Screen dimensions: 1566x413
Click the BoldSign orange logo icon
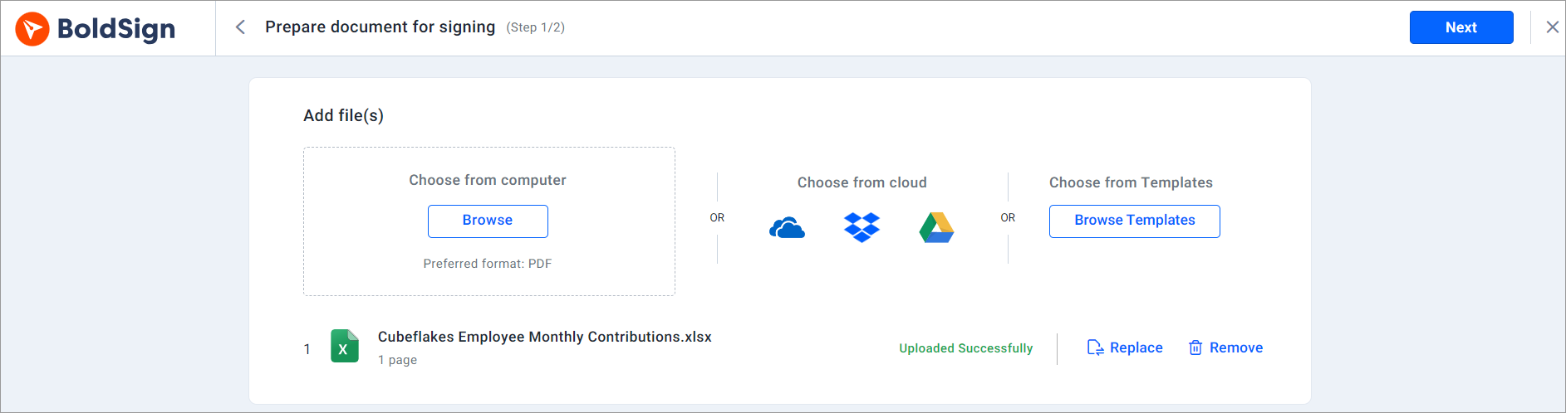click(32, 29)
